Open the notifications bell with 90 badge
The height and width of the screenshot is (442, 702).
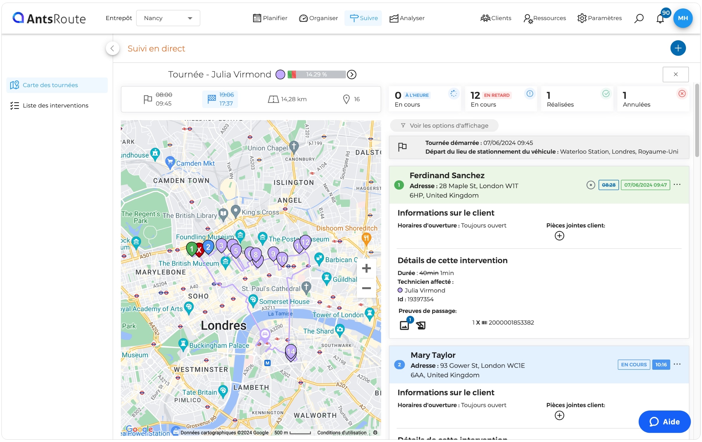point(660,18)
